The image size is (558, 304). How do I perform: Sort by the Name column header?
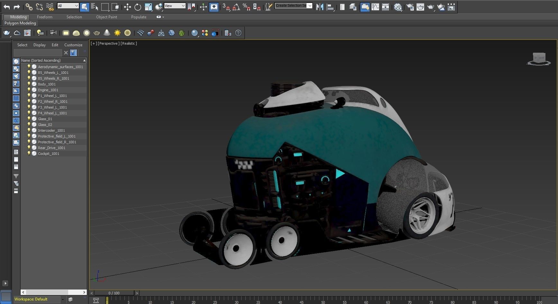tap(53, 60)
